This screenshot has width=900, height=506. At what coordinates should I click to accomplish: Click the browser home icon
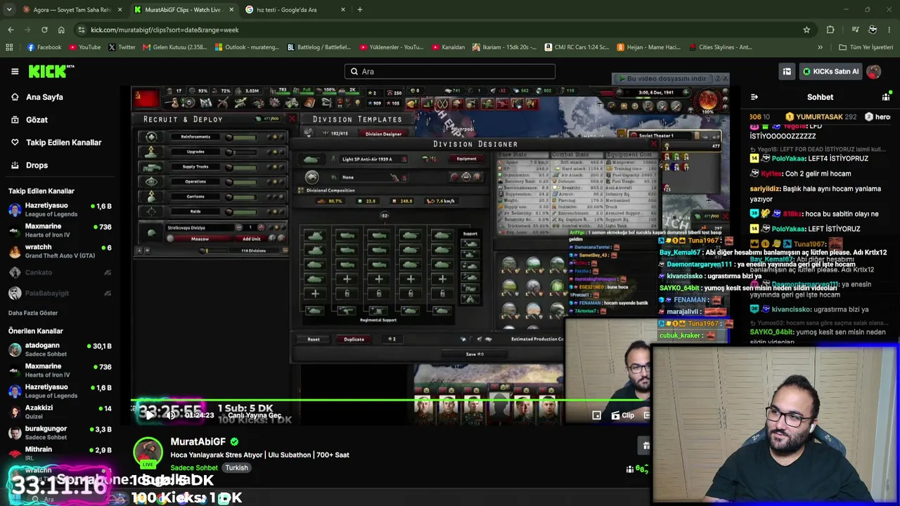(x=61, y=30)
